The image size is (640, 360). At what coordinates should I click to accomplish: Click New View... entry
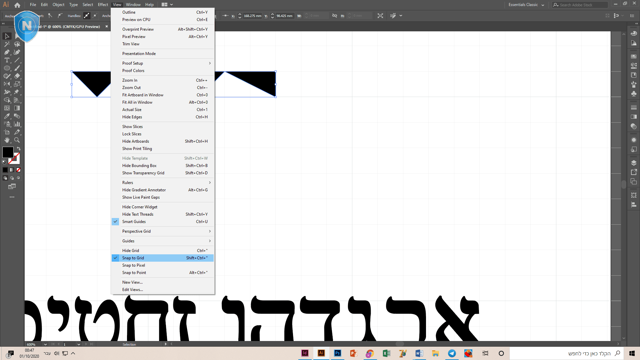pos(132,282)
